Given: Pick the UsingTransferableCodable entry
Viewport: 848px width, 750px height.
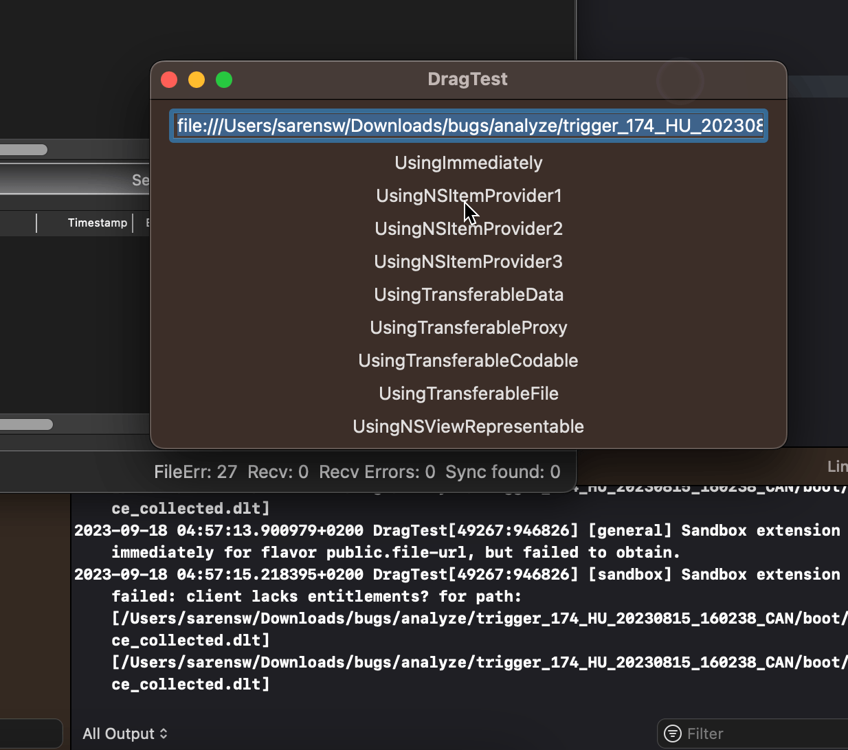Looking at the screenshot, I should [468, 361].
